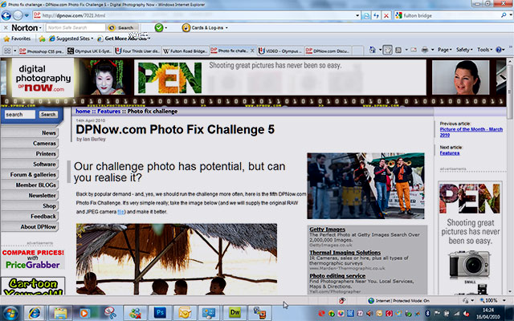Open the zoom level dropdown at 100%

tap(504, 300)
